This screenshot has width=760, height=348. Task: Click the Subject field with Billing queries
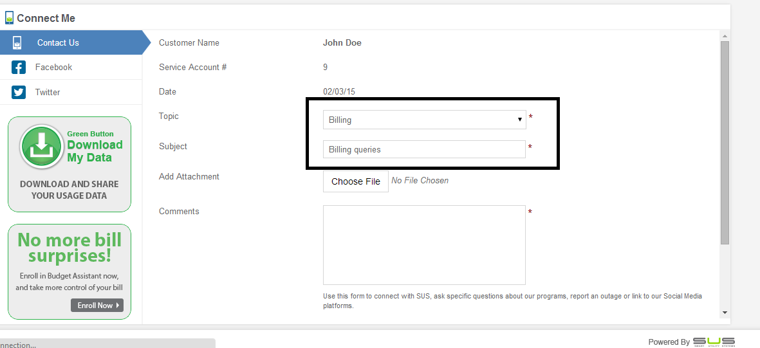coord(423,149)
